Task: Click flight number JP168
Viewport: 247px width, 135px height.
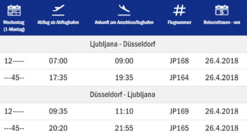Action: [x=179, y=61]
